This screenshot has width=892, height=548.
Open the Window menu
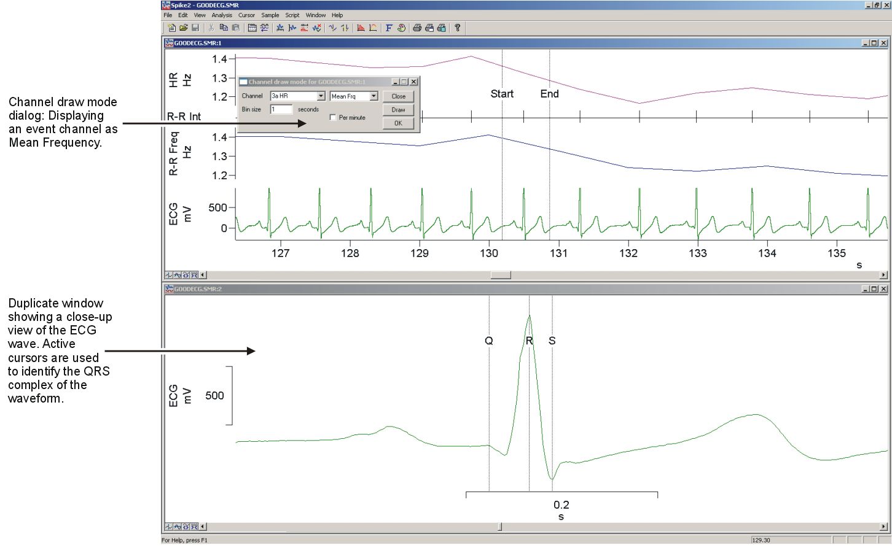pyautogui.click(x=316, y=15)
